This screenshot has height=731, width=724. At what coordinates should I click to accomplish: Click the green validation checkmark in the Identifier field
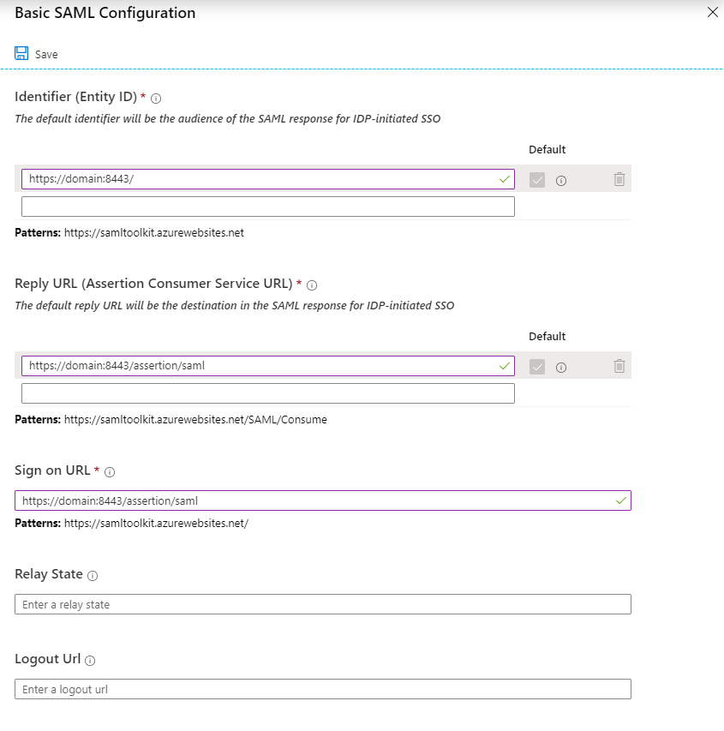point(506,180)
